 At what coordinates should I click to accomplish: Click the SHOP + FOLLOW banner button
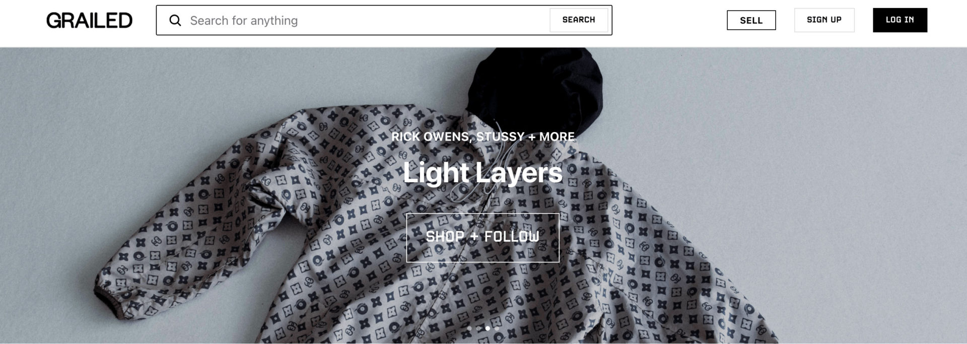click(x=482, y=237)
